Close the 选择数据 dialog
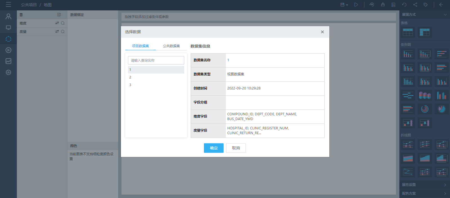The width and height of the screenshot is (450, 198). click(x=322, y=32)
